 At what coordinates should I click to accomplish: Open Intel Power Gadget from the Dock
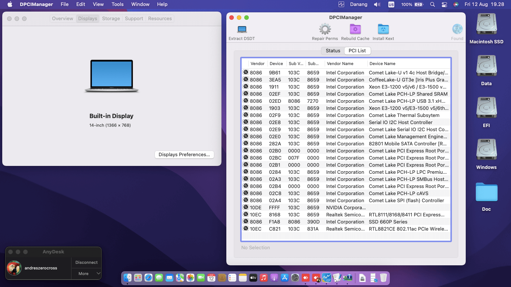[x=327, y=278]
